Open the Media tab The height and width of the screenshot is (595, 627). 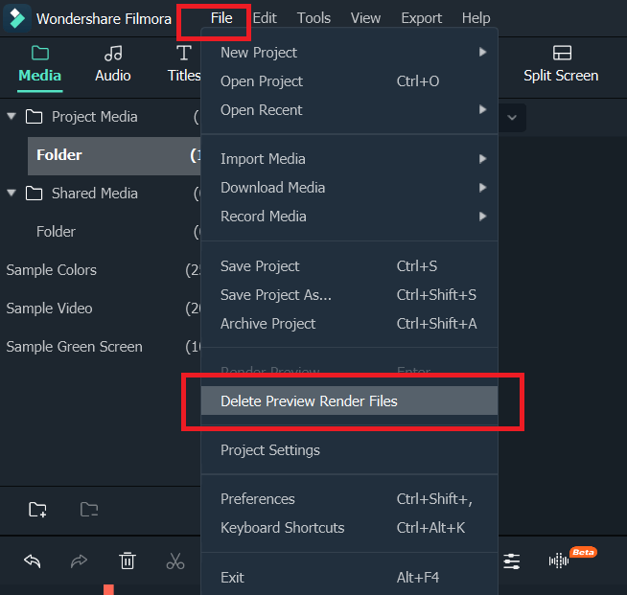pyautogui.click(x=39, y=64)
